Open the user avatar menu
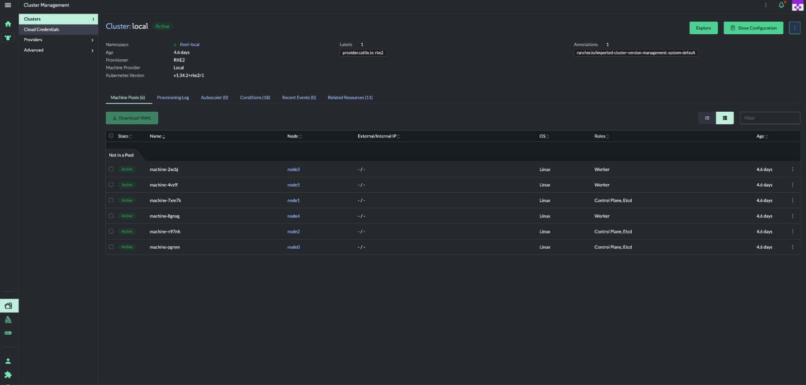This screenshot has width=806, height=385. 797,6
